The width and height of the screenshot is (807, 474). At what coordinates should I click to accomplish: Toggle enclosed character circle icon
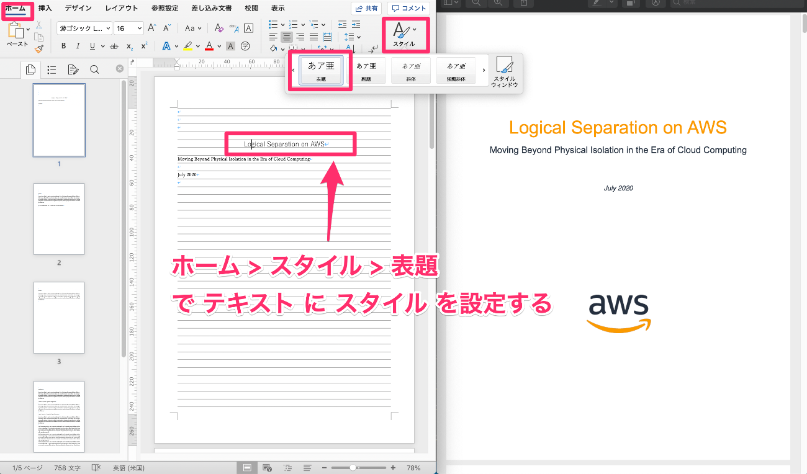coord(245,46)
